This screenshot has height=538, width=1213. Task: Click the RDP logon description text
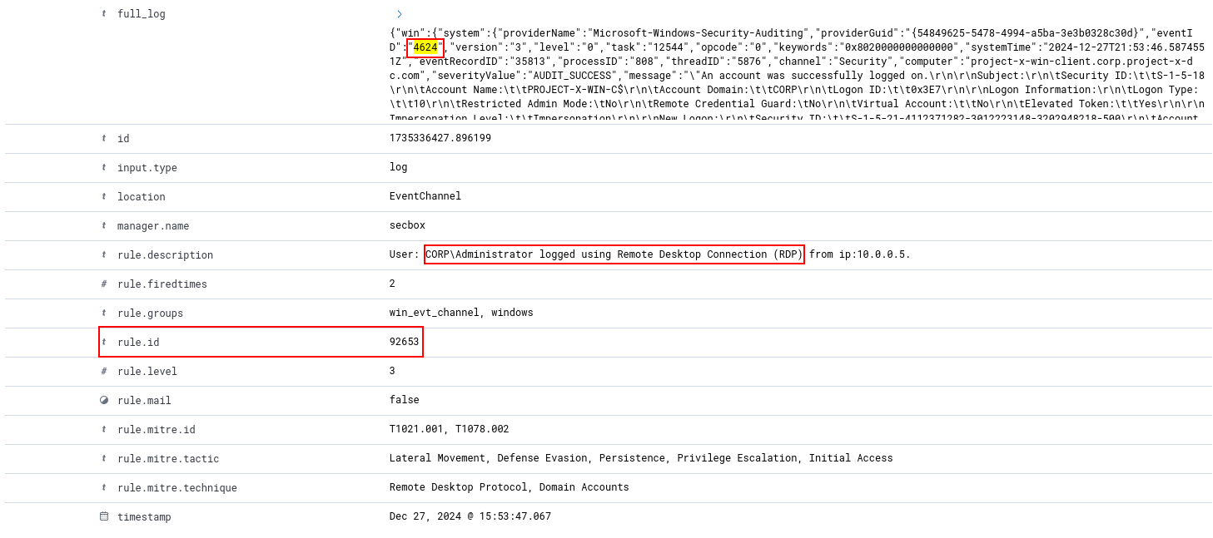click(x=614, y=254)
